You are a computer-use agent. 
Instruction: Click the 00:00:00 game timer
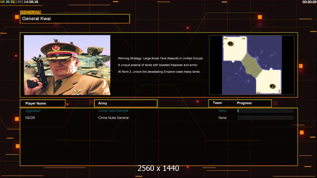(310, 2)
